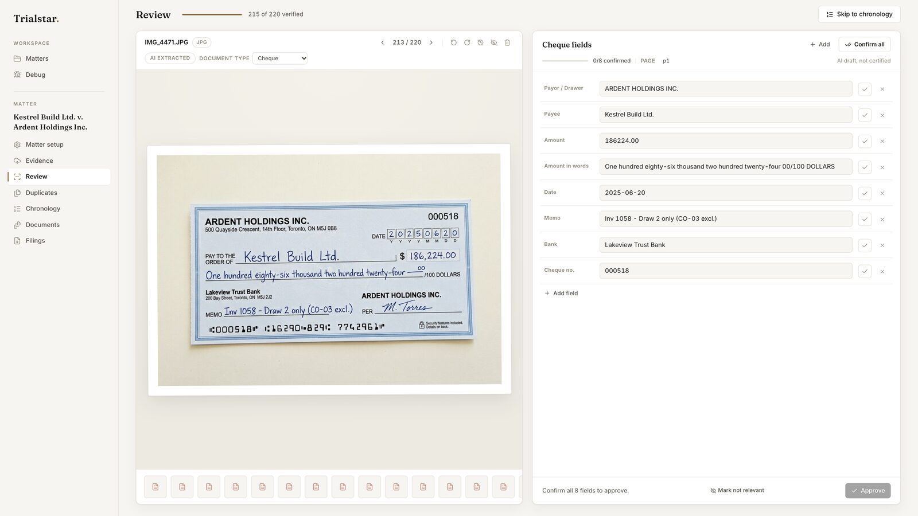Viewport: 918px width, 516px height.
Task: Click the 215 of 220 verified progress bar
Action: 212,14
